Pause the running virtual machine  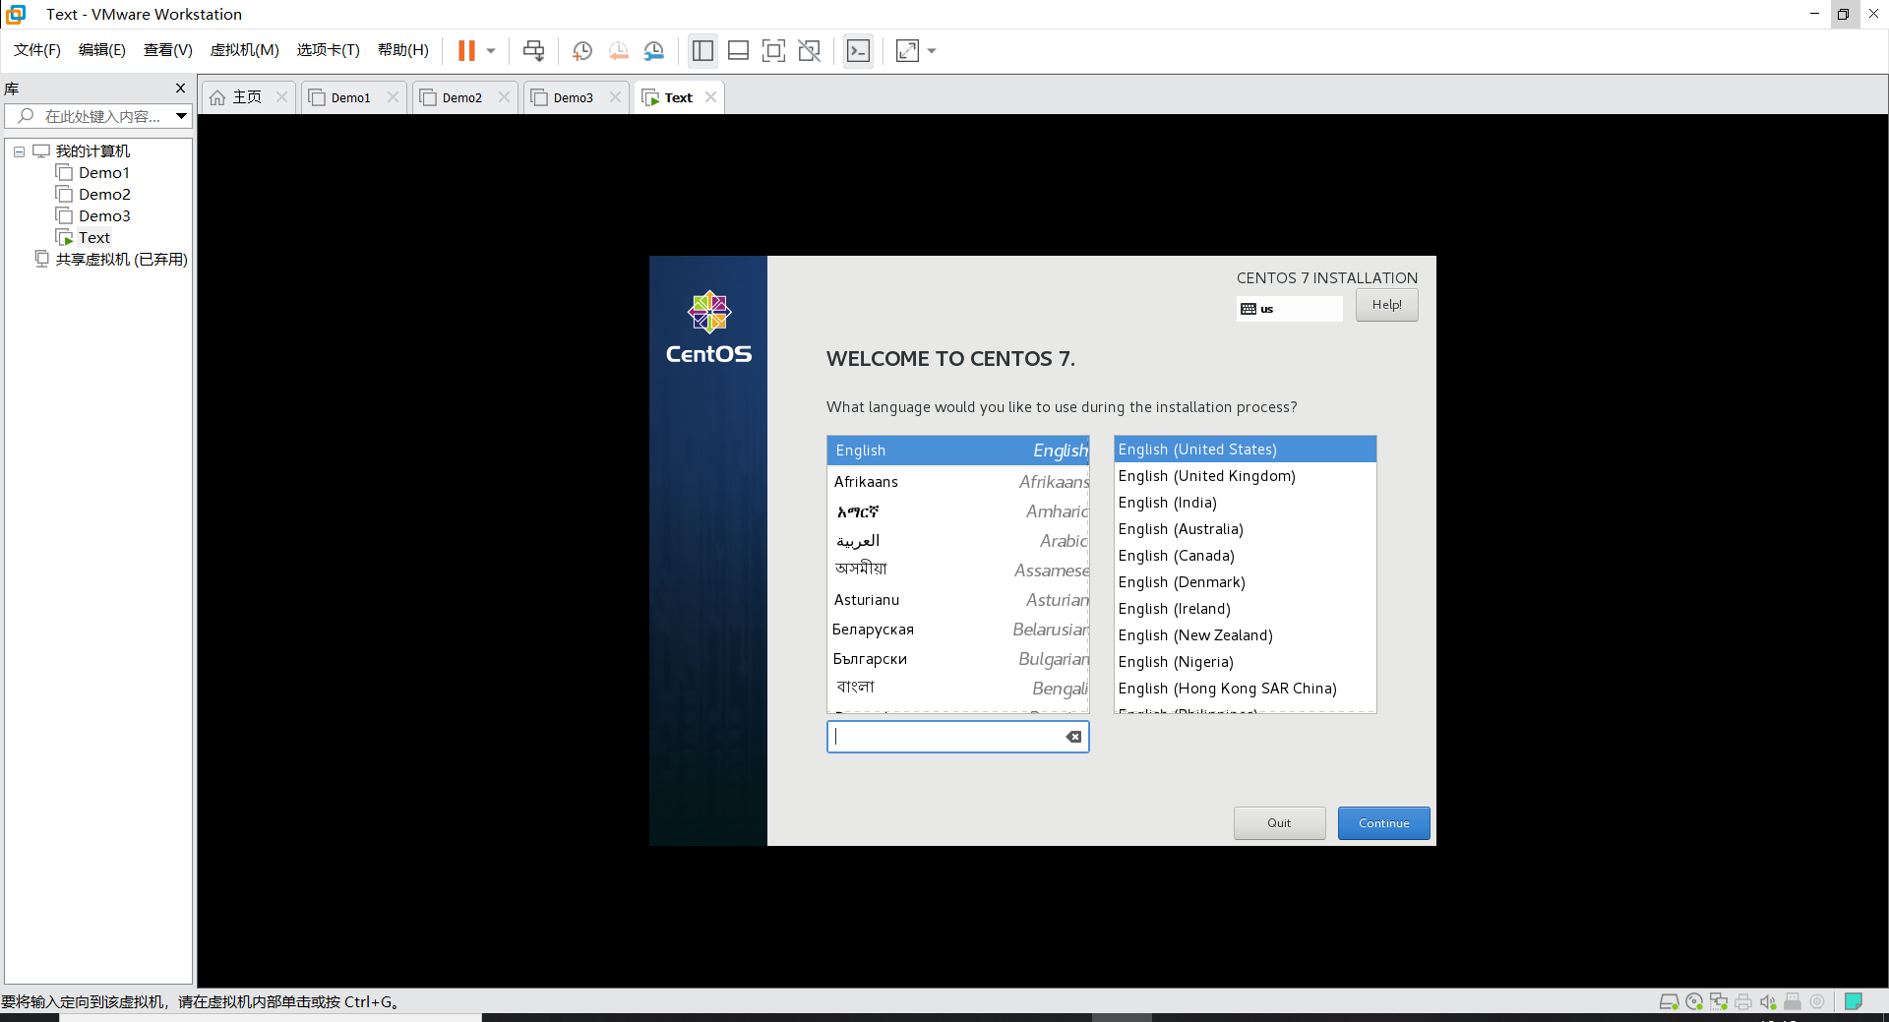click(x=466, y=51)
